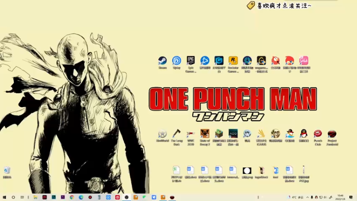Viewport: 357px width, 201px height.
Task: Open the notification center icon
Action: pyautogui.click(x=351, y=197)
